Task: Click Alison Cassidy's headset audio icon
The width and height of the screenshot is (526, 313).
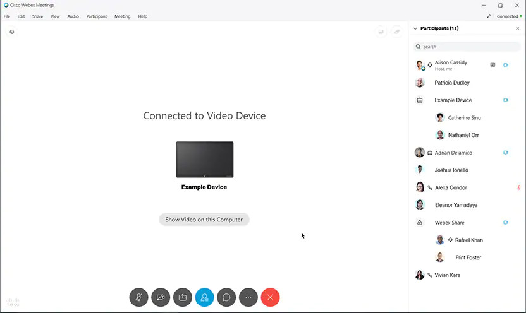Action: pyautogui.click(x=430, y=64)
